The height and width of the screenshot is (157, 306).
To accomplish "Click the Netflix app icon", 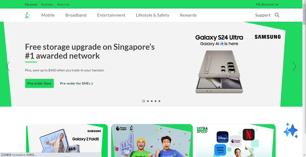I will 248,135.
